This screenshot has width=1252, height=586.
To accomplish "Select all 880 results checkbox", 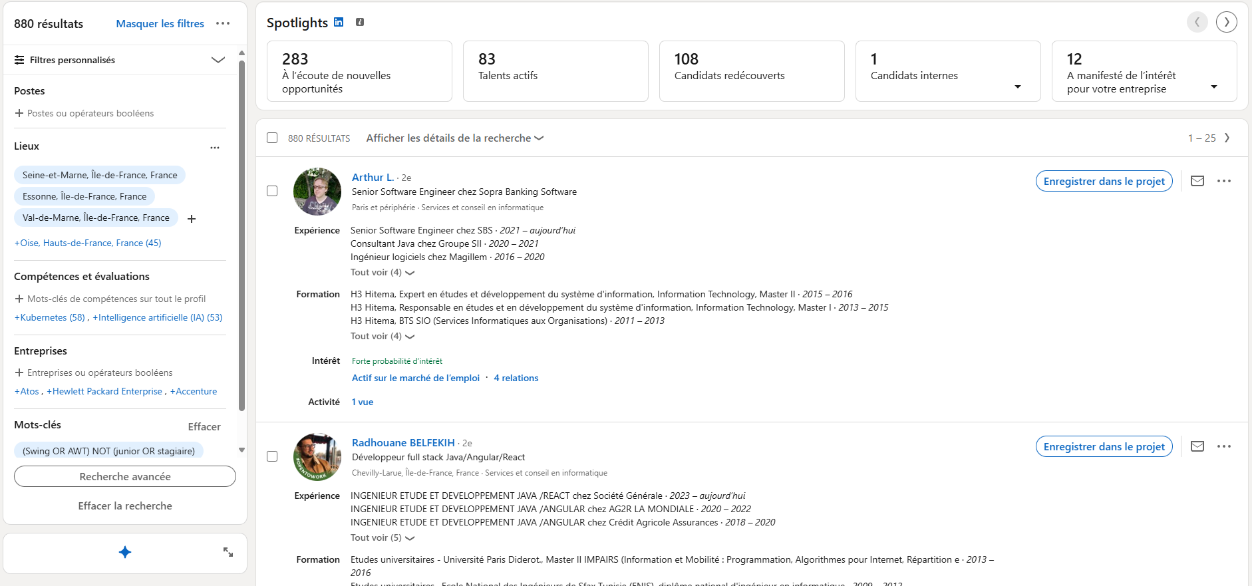I will (x=272, y=138).
